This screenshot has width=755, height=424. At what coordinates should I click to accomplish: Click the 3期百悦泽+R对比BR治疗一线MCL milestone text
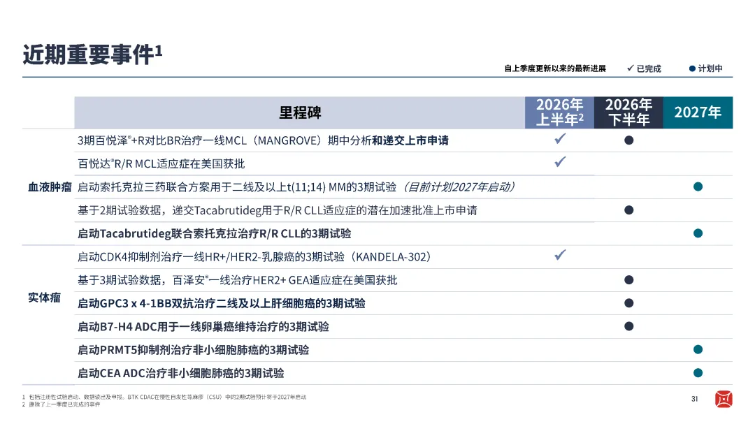(263, 140)
